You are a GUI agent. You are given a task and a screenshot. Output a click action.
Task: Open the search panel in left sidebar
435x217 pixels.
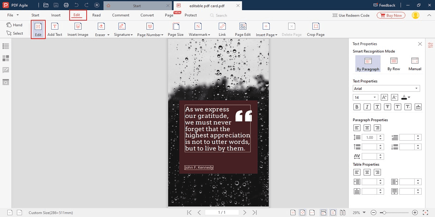pos(6,82)
